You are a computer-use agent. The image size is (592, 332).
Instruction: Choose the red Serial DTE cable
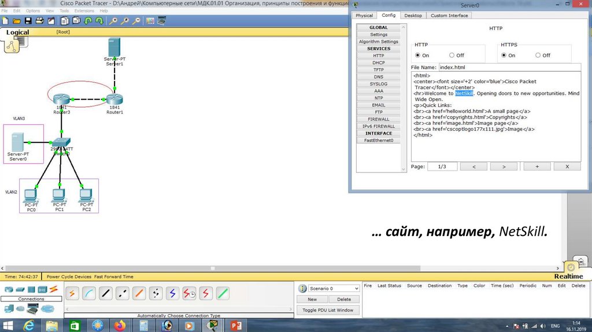click(x=206, y=293)
